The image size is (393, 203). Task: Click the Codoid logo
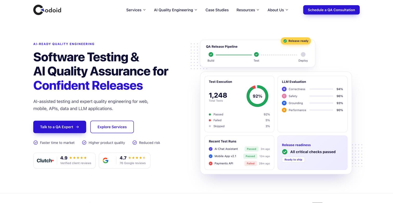[47, 10]
